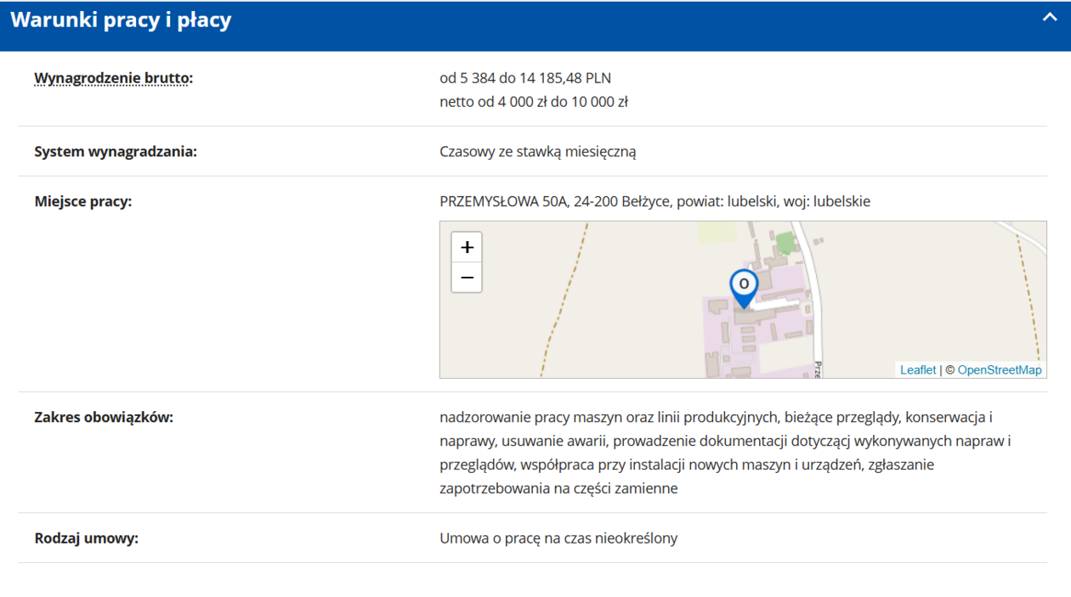Click the Rodzaj umowy label

pos(88,538)
